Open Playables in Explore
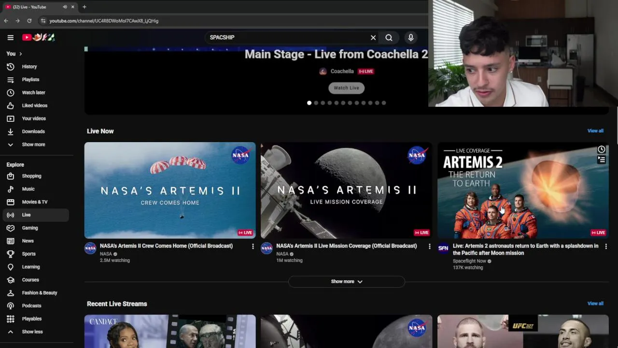The height and width of the screenshot is (348, 618). 35,319
